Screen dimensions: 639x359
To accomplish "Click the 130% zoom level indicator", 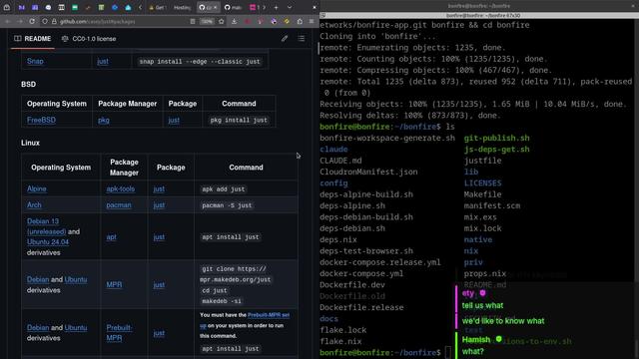I will (x=207, y=21).
